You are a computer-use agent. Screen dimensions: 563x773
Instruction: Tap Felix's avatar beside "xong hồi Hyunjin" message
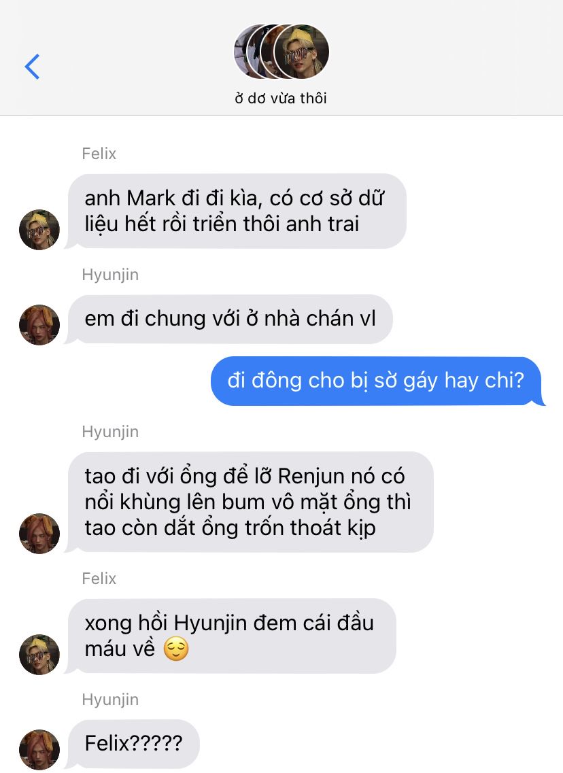pyautogui.click(x=39, y=655)
